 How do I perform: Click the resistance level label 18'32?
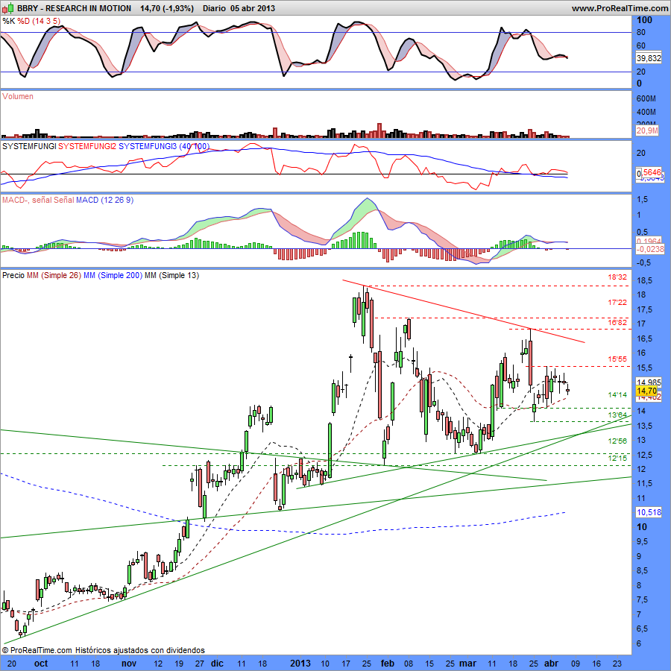(x=617, y=277)
